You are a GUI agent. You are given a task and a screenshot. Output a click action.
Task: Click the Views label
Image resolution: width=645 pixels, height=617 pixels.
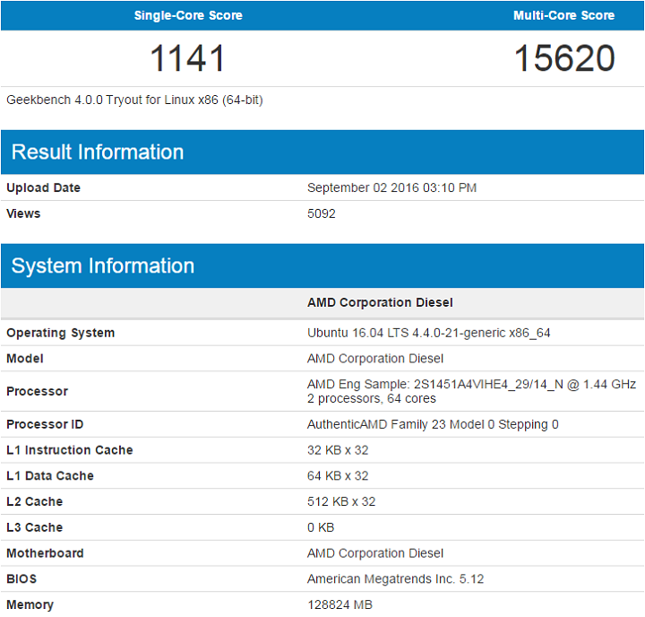click(x=23, y=213)
